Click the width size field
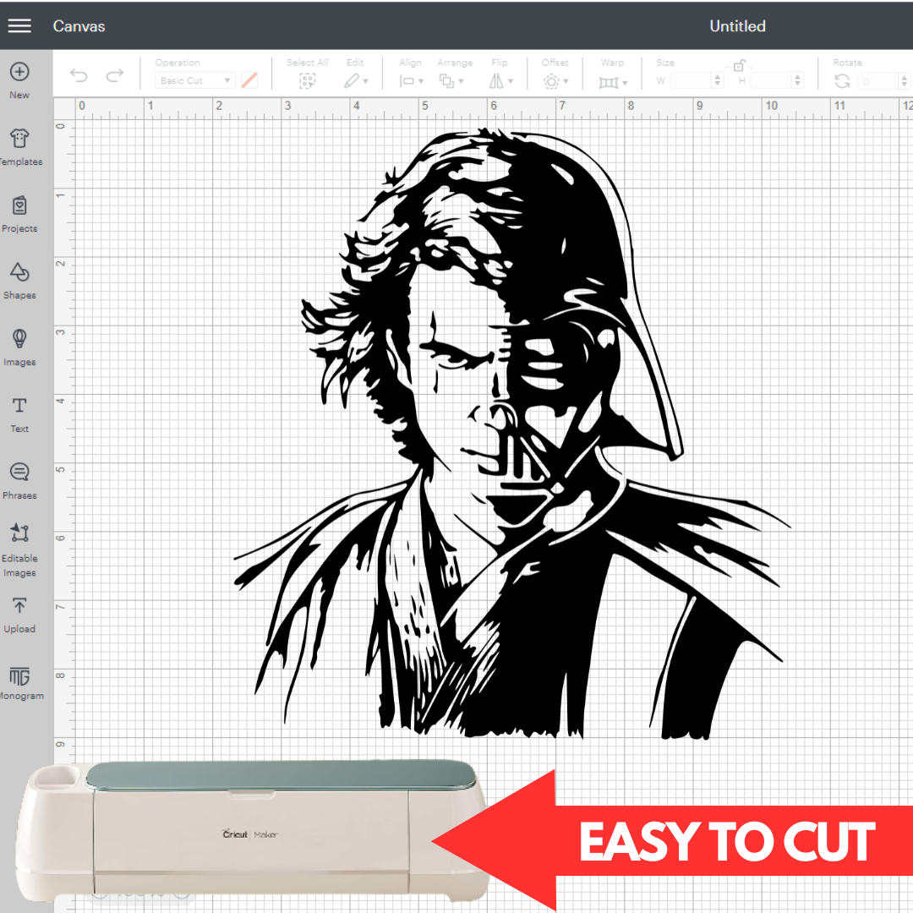 tap(691, 80)
